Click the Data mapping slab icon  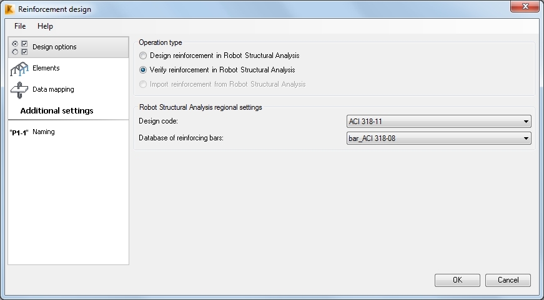tap(19, 90)
